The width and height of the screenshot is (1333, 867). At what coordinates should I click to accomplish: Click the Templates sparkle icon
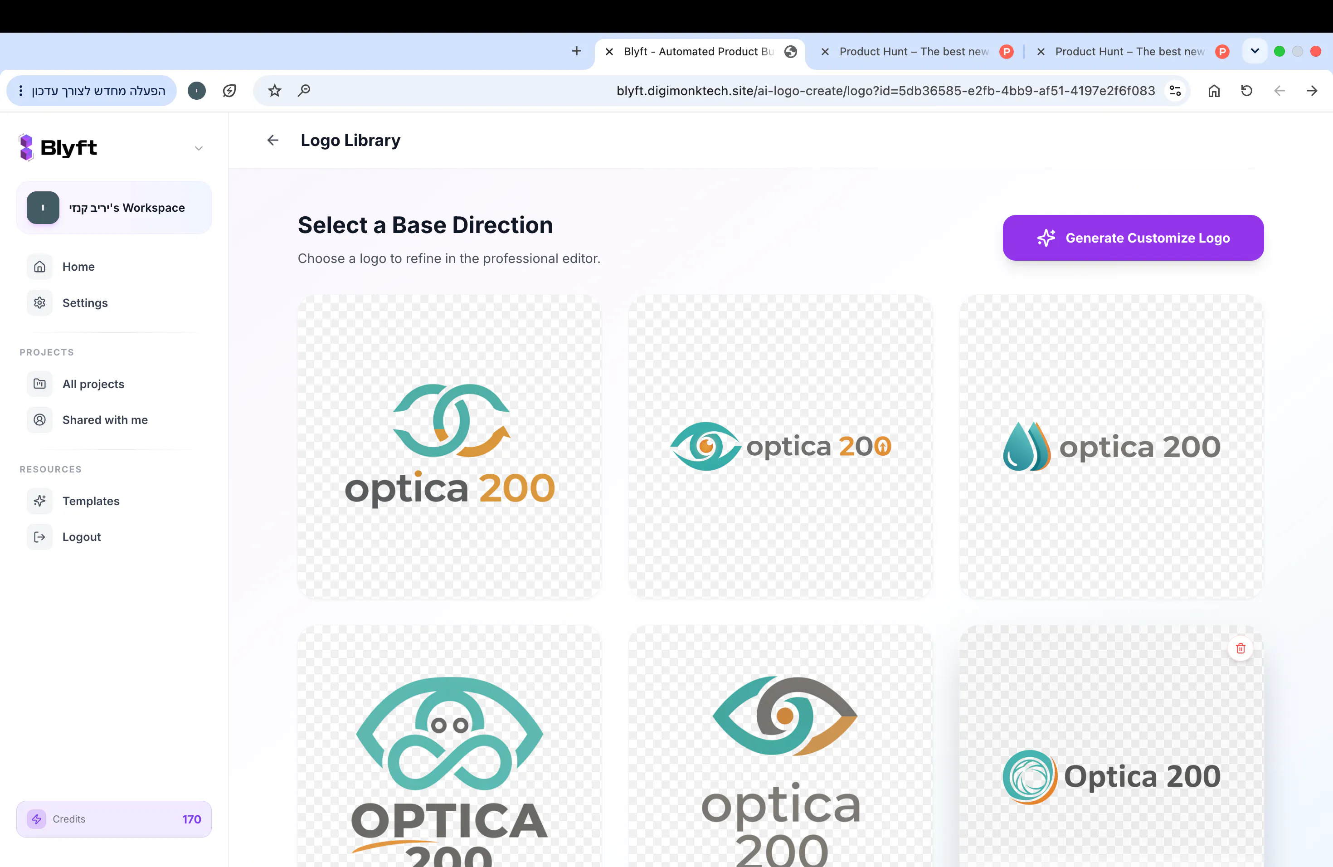point(40,501)
